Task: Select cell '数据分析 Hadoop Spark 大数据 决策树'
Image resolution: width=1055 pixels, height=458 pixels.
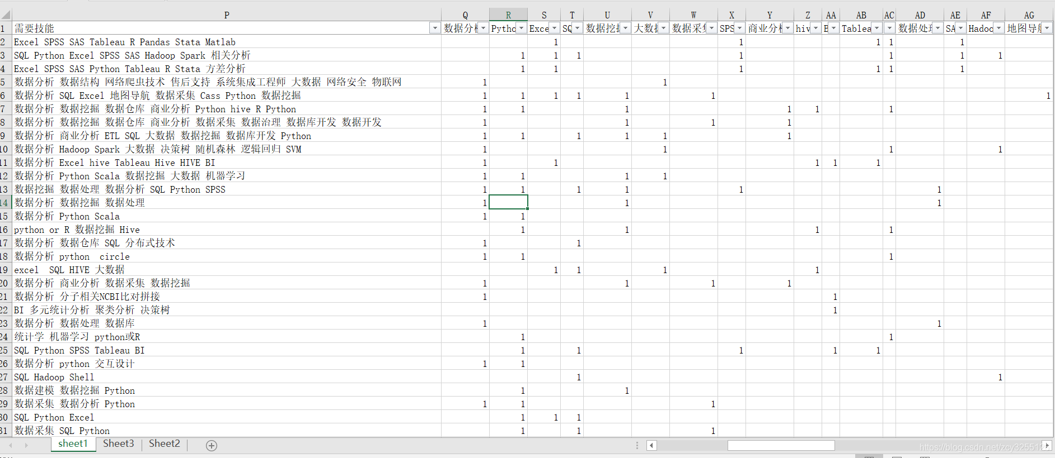Action: click(x=227, y=149)
